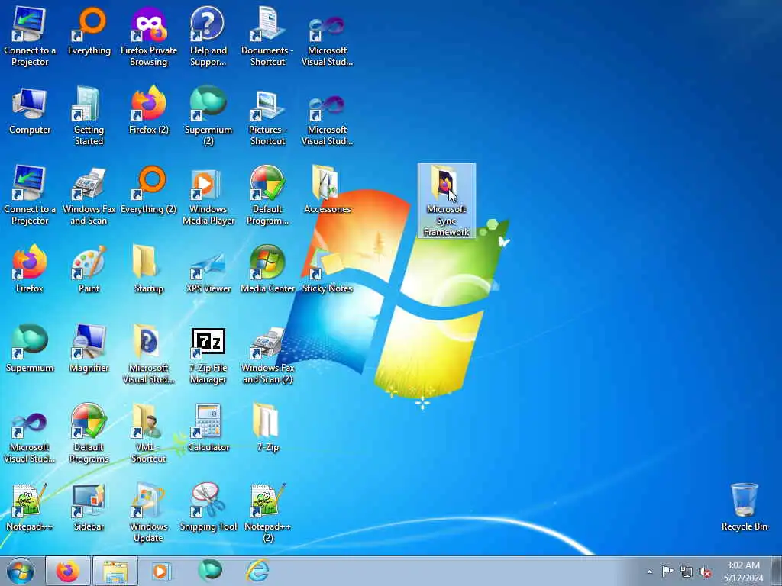
Task: Open the Help and Support shortcut
Action: pos(208,36)
